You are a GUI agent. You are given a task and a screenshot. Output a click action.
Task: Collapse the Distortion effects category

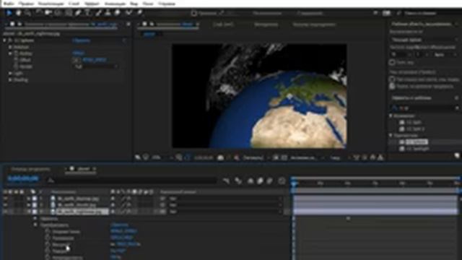[x=391, y=116]
